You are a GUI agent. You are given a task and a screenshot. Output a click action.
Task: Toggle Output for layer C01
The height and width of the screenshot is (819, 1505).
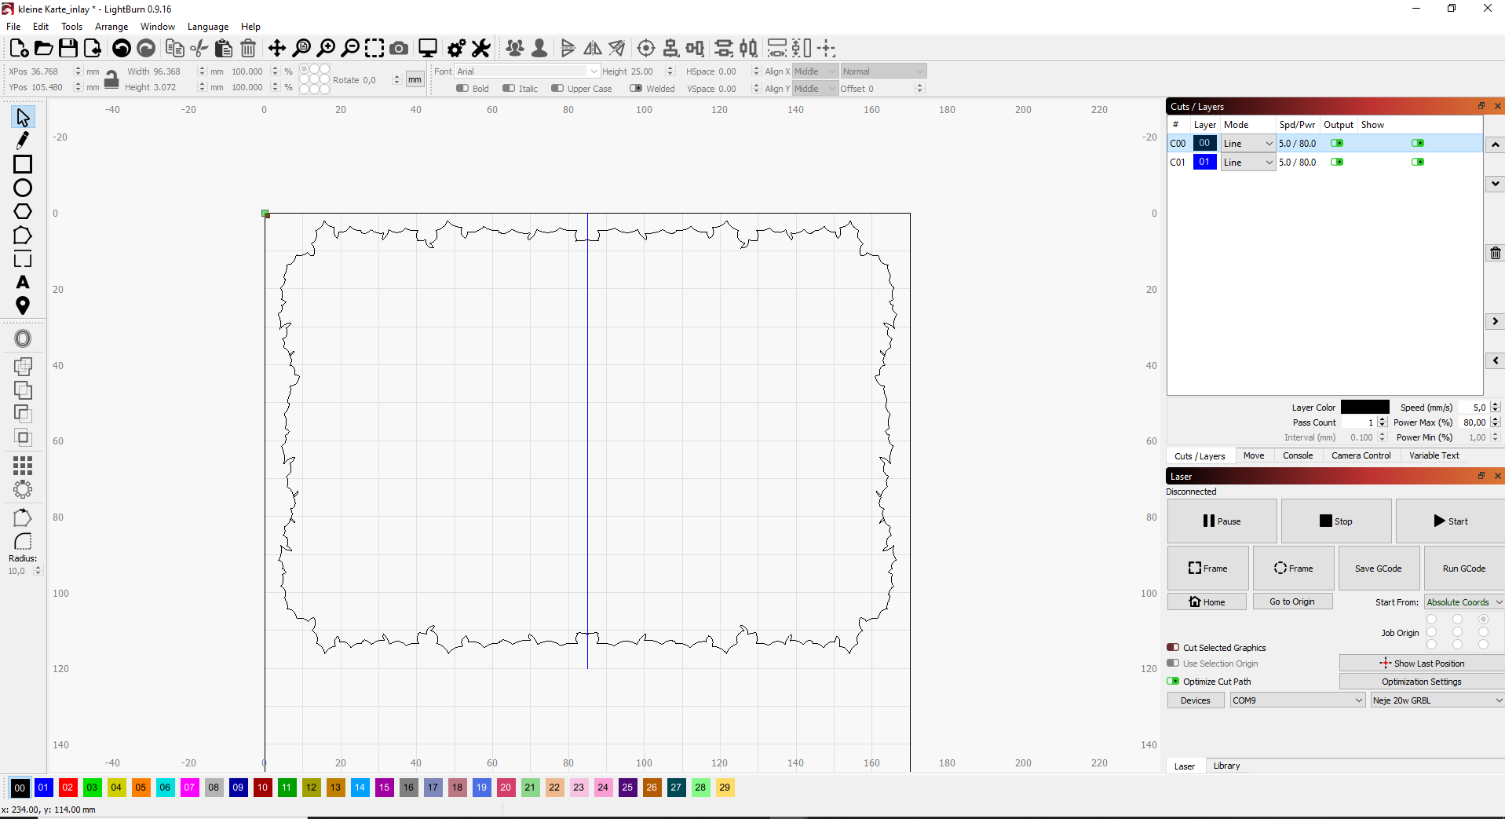coord(1337,162)
